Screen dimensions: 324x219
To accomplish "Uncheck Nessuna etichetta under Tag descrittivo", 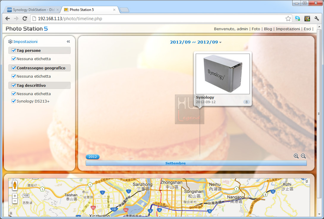I will coord(14,94).
